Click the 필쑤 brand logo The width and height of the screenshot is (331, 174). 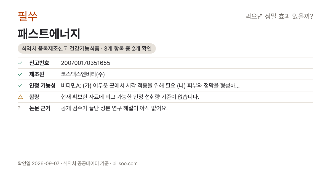click(x=28, y=16)
